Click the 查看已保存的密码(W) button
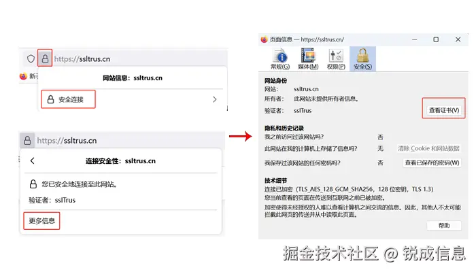 (432, 163)
